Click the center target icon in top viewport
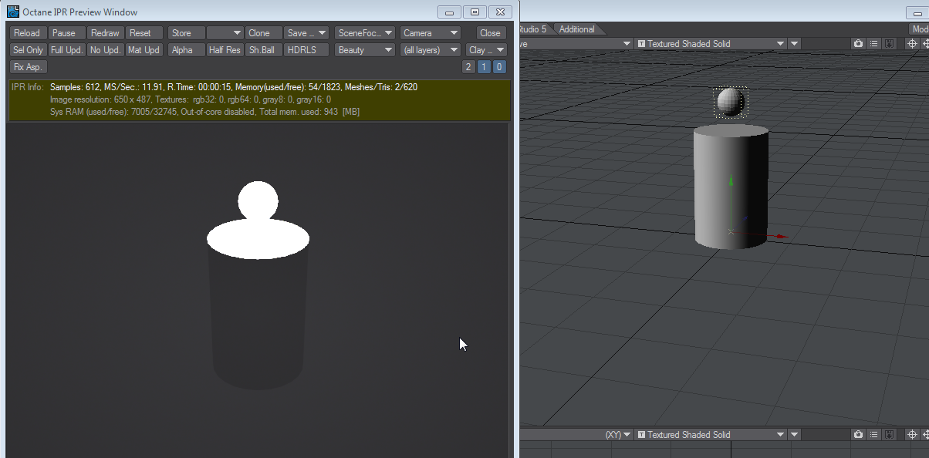The image size is (929, 458). pos(911,44)
